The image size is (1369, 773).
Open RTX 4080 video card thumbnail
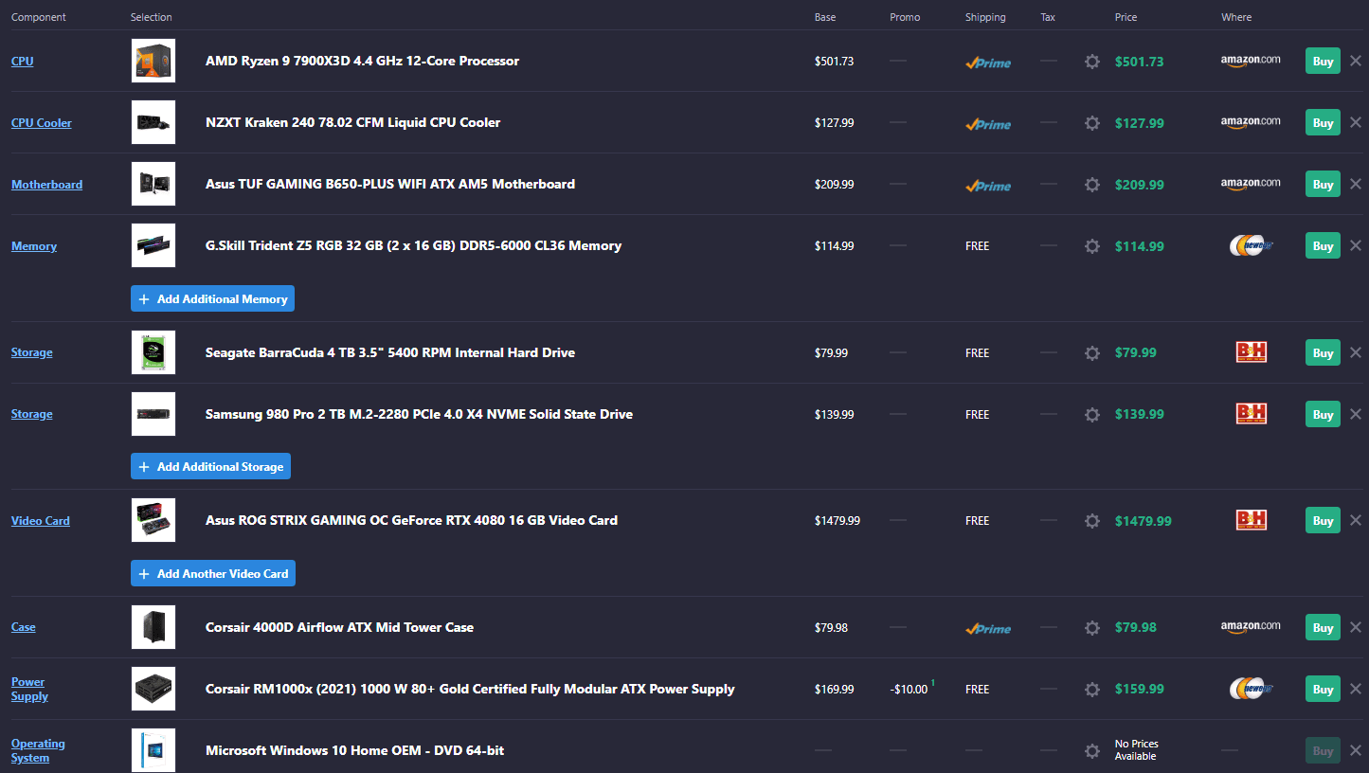153,520
